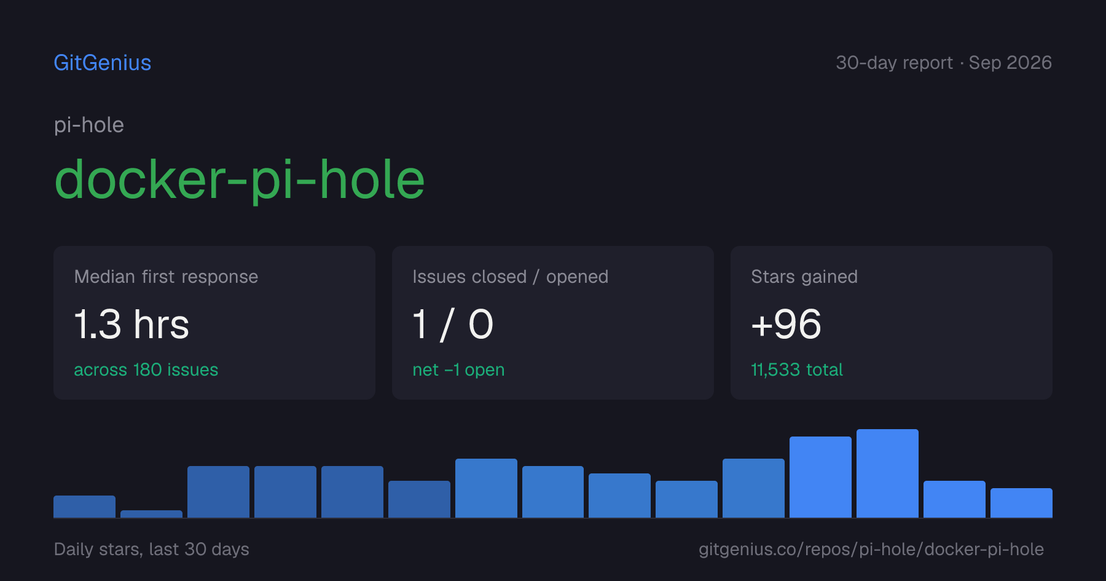Select the docker-pi-hole repository title
This screenshot has width=1106, height=581.
[240, 180]
